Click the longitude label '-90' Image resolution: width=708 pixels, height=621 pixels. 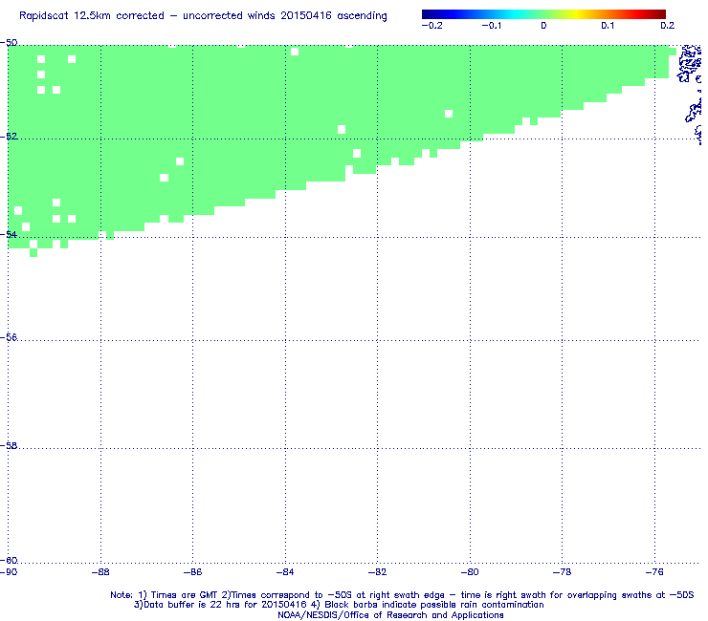tap(9, 572)
